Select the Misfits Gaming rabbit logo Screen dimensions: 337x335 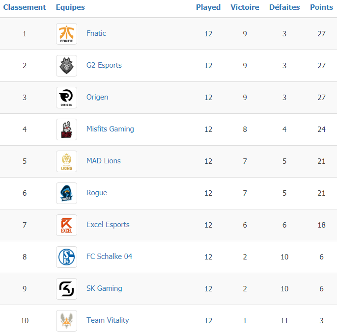pos(66,129)
